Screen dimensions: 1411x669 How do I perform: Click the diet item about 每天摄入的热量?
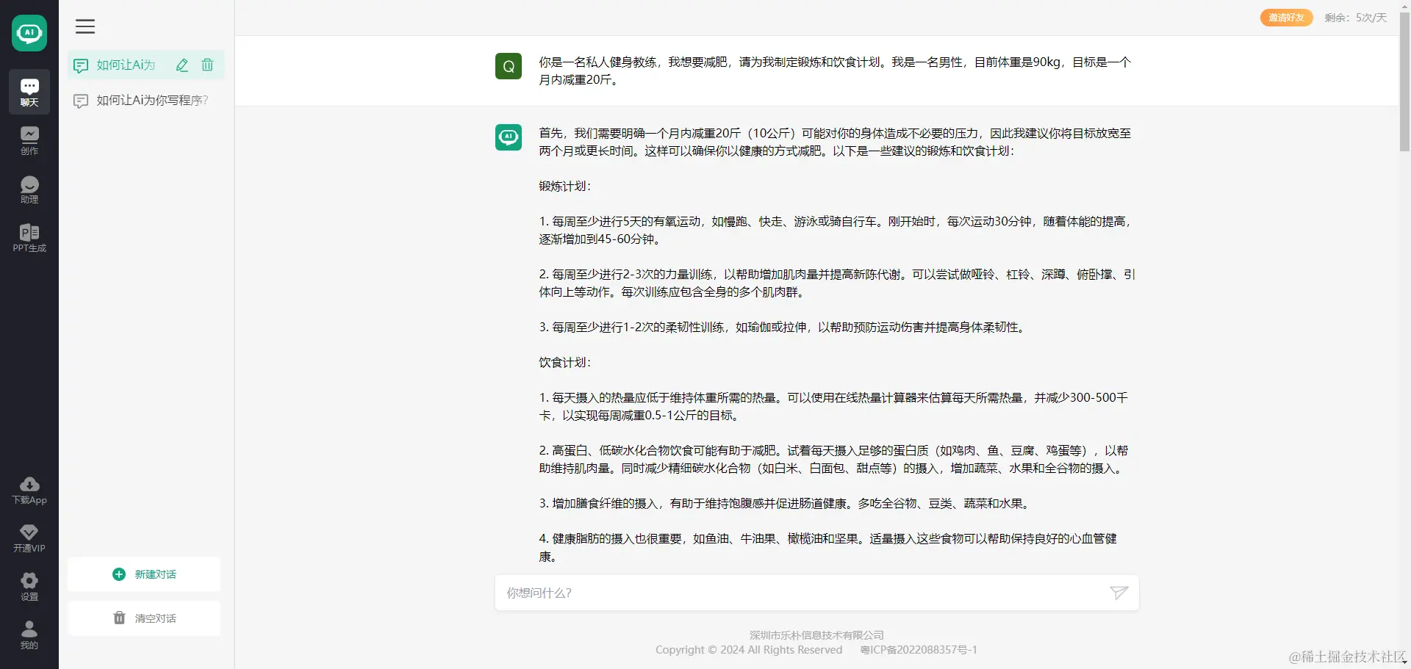coord(833,406)
